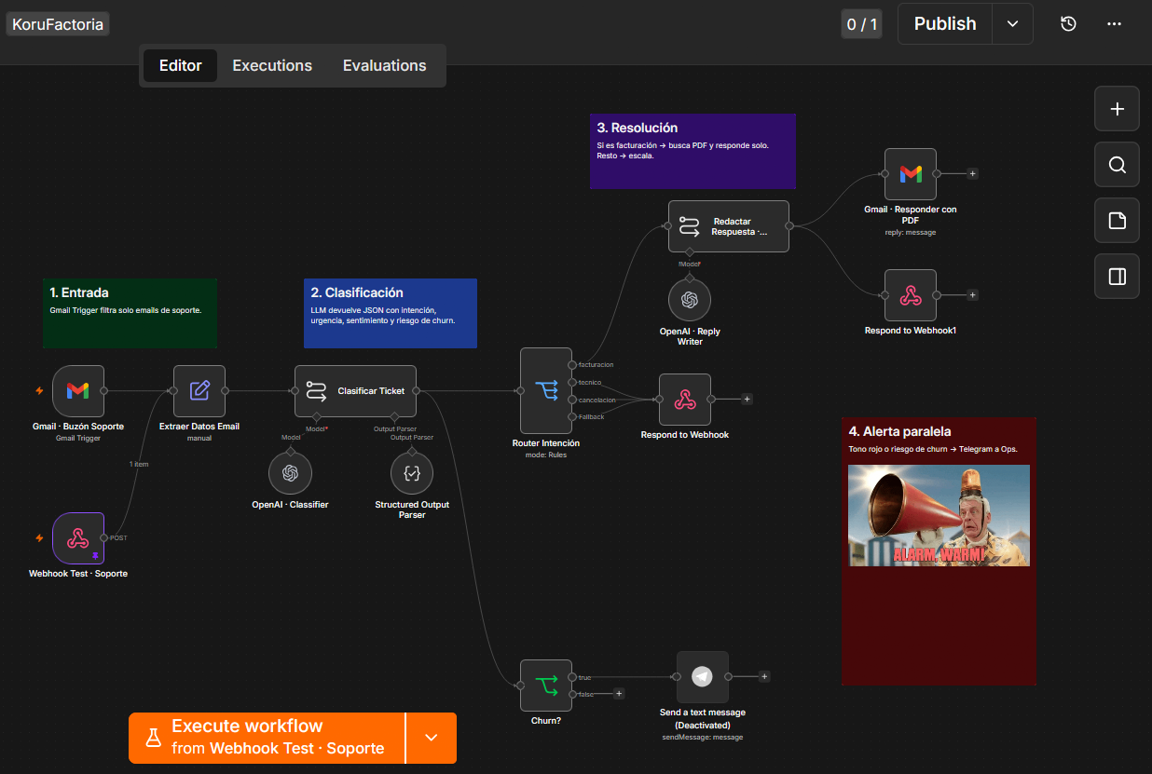Click the Alarm Warm image in sticky note
1152x774 pixels.
point(939,515)
